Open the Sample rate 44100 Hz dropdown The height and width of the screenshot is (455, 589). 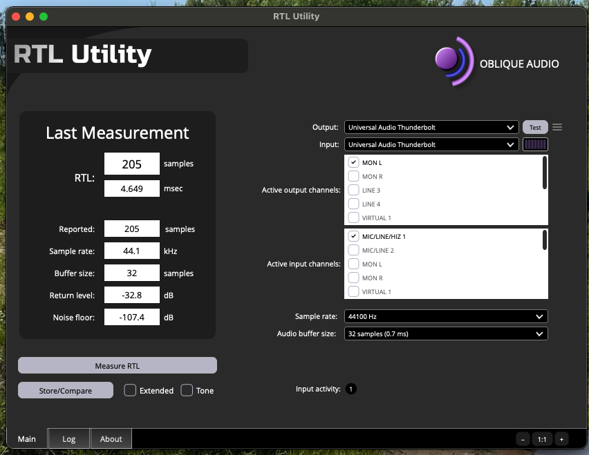coord(446,316)
